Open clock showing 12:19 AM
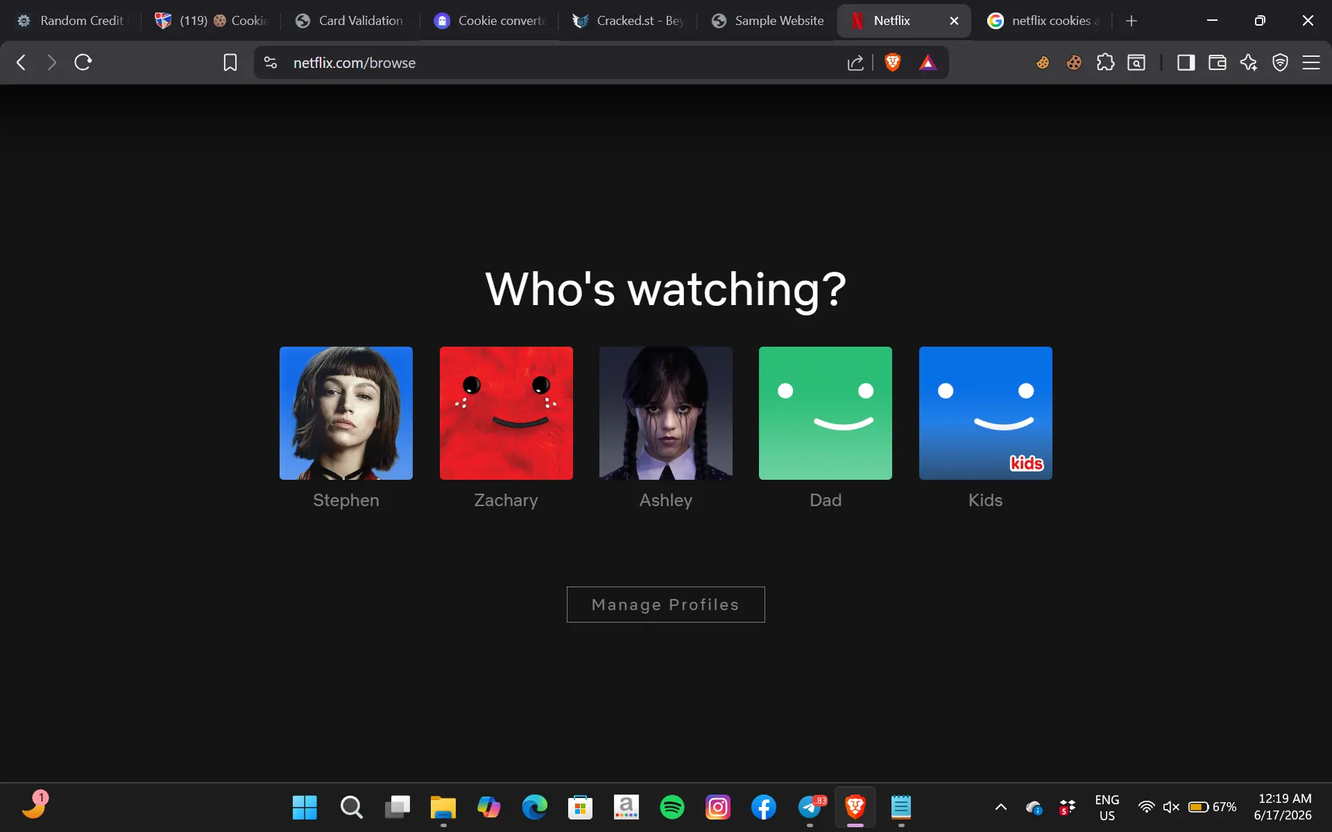1332x832 pixels. pyautogui.click(x=1283, y=807)
